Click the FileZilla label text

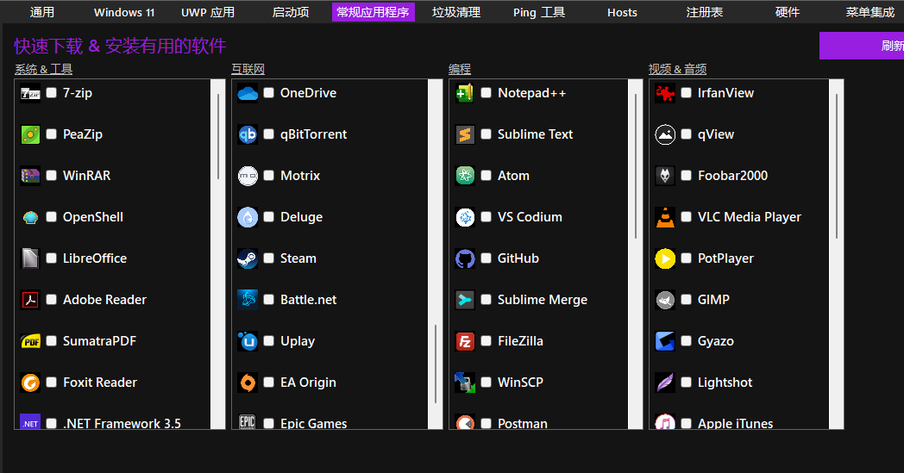coord(520,341)
